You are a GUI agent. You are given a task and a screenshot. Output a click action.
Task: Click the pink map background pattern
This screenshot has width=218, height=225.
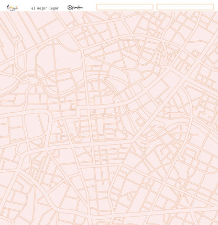pyautogui.click(x=109, y=118)
